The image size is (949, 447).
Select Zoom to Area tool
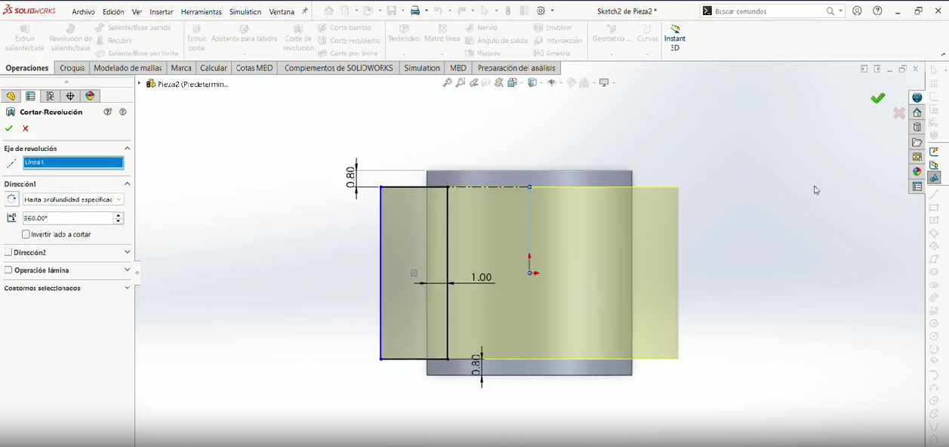point(461,83)
